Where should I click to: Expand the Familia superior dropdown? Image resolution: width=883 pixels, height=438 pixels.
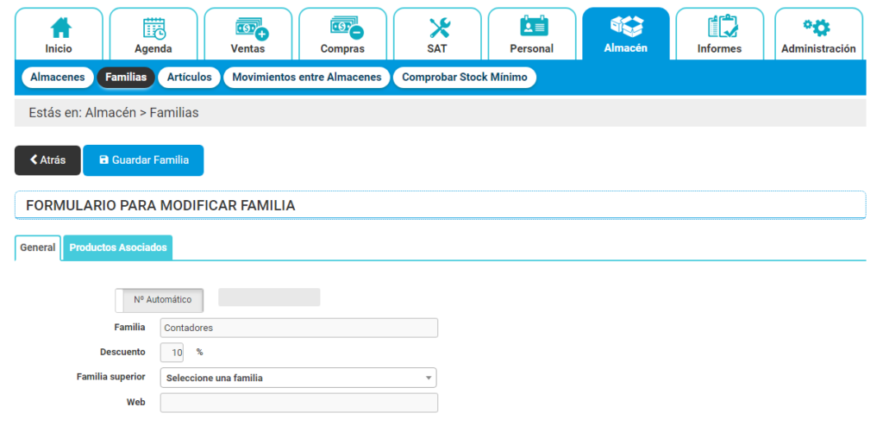pos(298,378)
